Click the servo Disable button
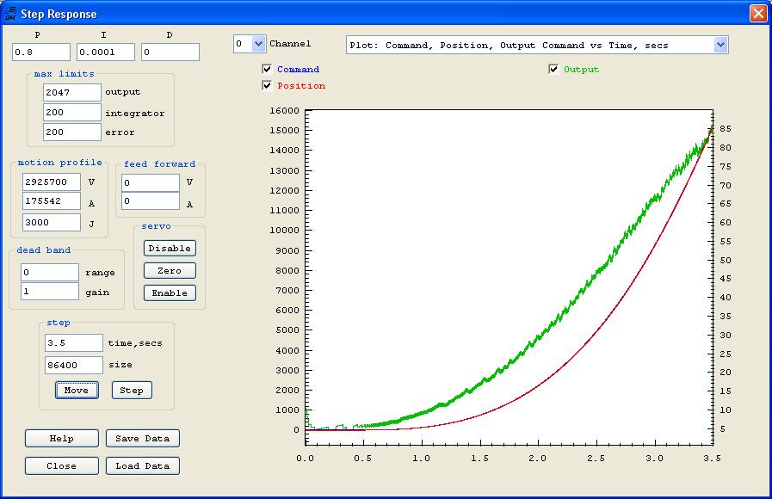Screen dimensions: 772x499 170,249
